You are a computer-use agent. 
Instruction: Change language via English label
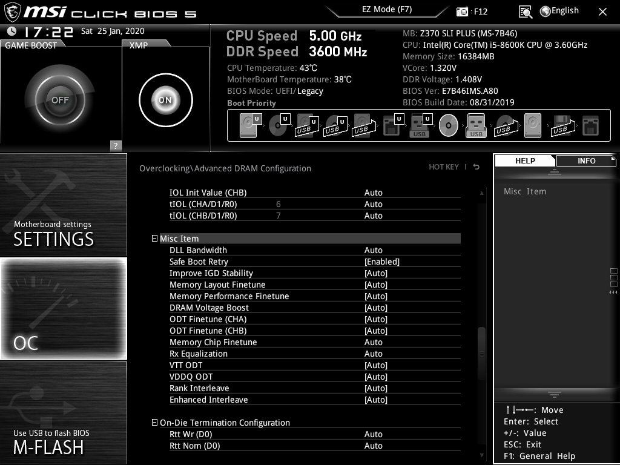click(x=565, y=11)
